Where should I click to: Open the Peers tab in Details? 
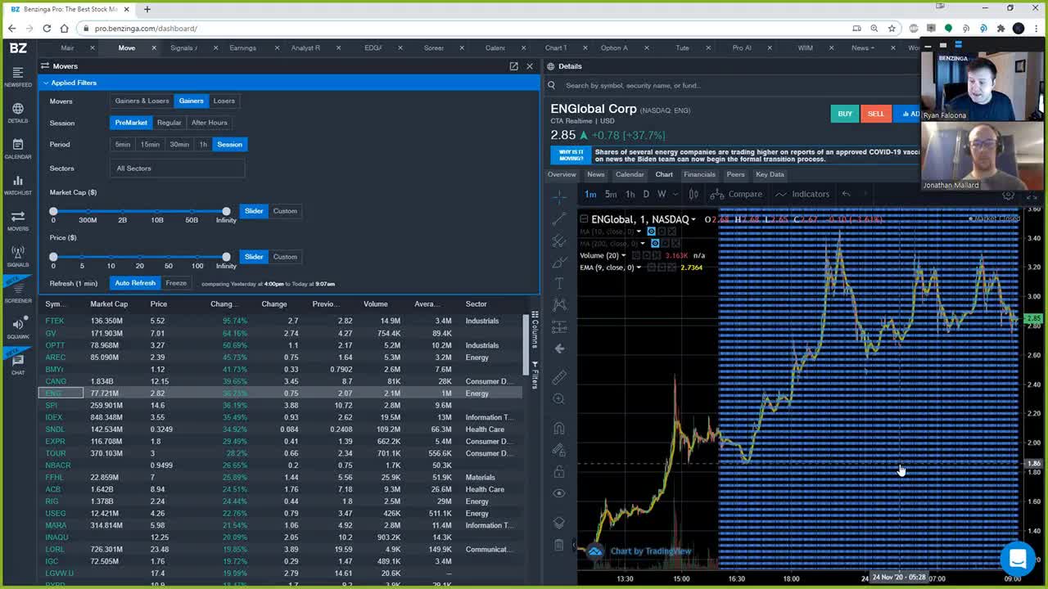735,174
